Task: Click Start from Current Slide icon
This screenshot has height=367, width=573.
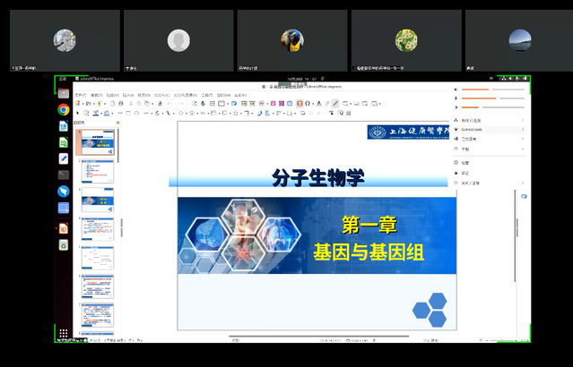Action: [253, 104]
